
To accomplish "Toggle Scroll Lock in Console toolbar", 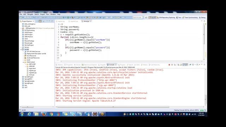I will pyautogui.click(x=181, y=65).
